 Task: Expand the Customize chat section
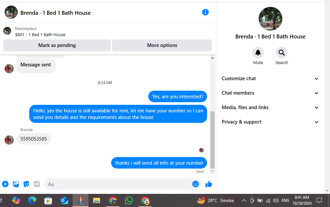point(270,79)
